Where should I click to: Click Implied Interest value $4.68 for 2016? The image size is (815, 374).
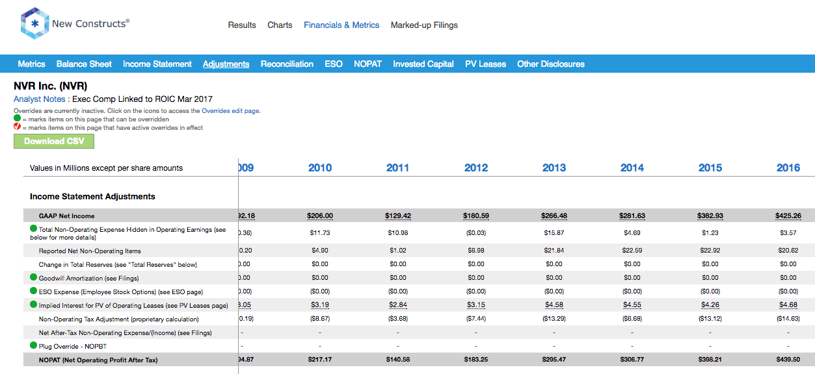pyautogui.click(x=788, y=305)
